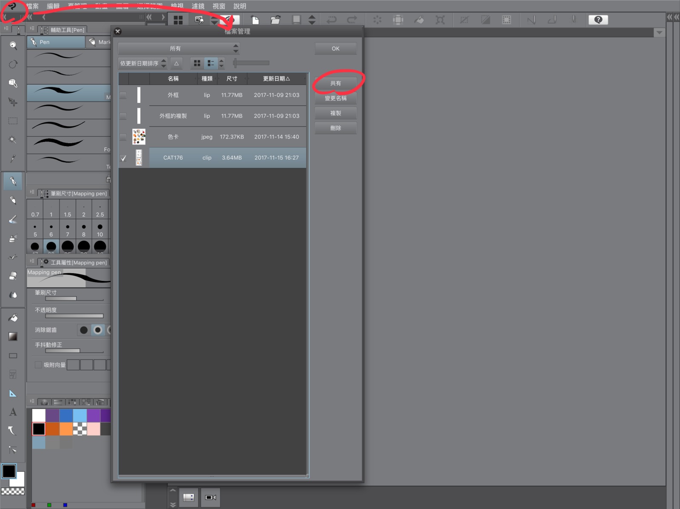
Task: Select the weak anti-aliasing option
Action: click(98, 330)
